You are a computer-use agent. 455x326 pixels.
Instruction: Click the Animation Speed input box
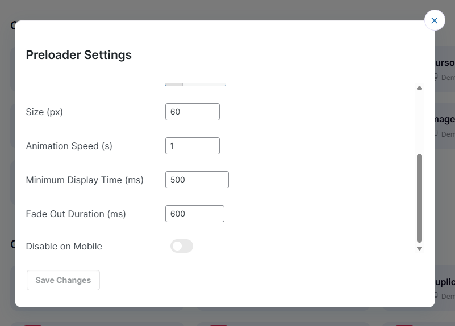tap(192, 146)
